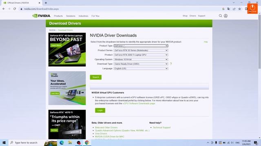Open the red app icon on taskbar
This screenshot has height=146, width=261.
(79, 142)
